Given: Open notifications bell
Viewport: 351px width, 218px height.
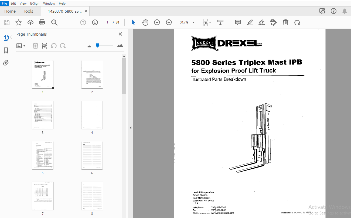Looking at the screenshot, I should point(345,11).
